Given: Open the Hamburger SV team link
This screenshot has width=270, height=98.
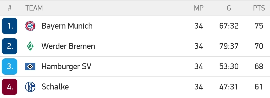Looking at the screenshot, I should click(x=66, y=66).
